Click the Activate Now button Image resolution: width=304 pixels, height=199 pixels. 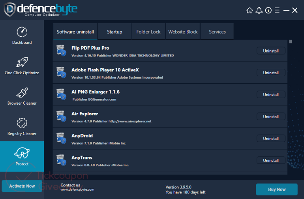22,186
